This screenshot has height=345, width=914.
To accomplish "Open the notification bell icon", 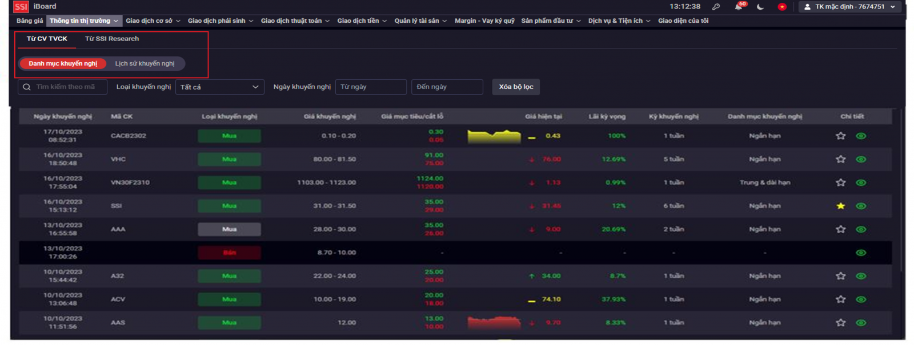I will (x=739, y=7).
